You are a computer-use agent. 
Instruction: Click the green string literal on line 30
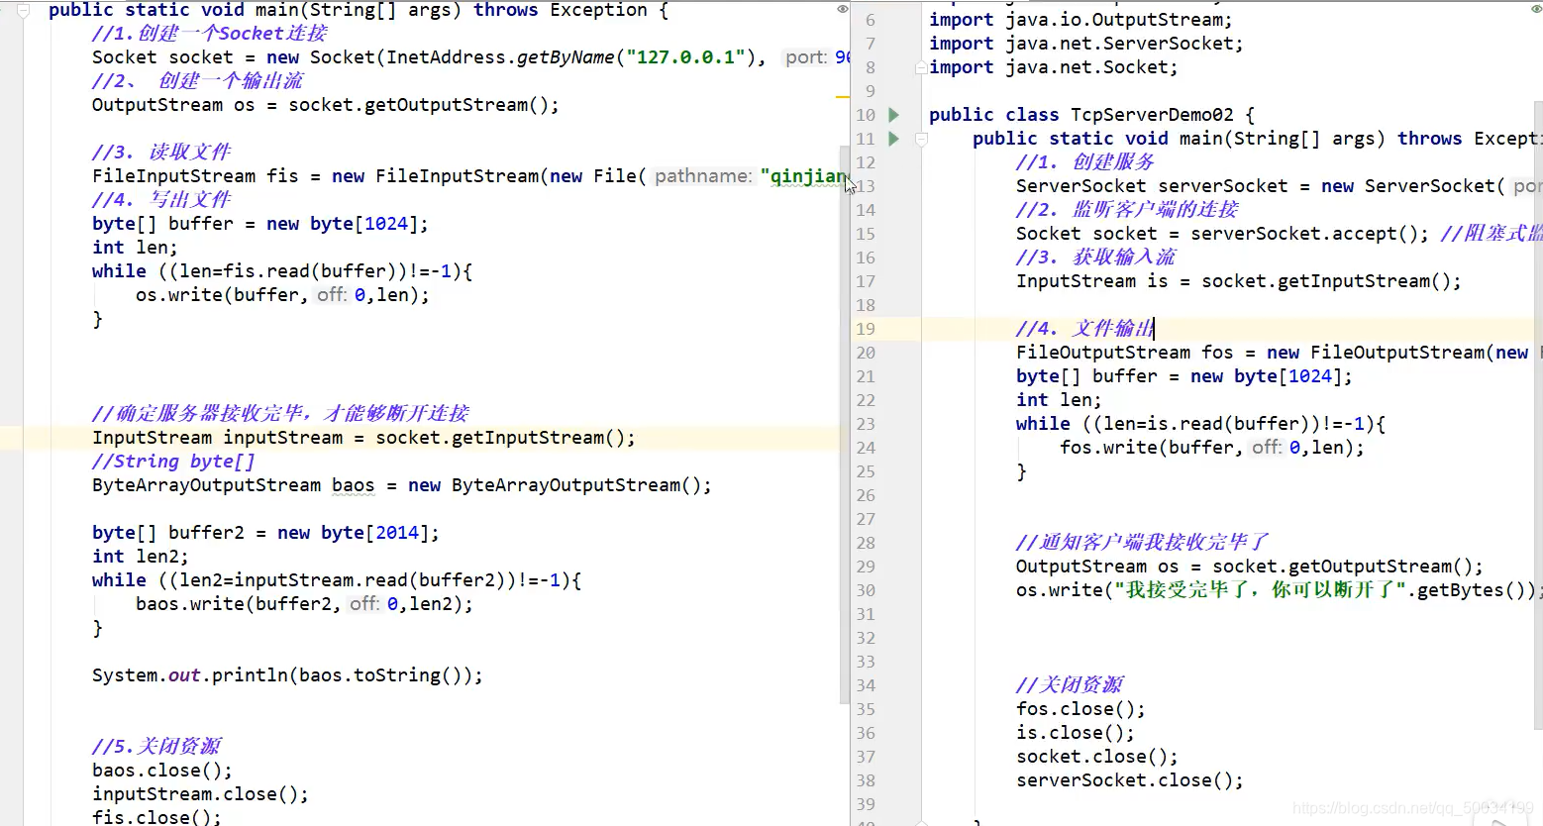(1260, 590)
